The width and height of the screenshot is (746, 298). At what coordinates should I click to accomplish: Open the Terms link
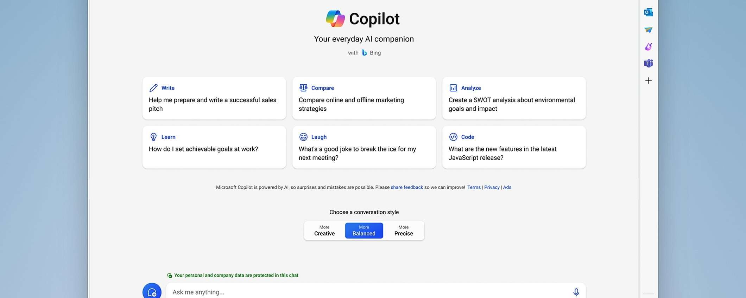[x=474, y=187]
